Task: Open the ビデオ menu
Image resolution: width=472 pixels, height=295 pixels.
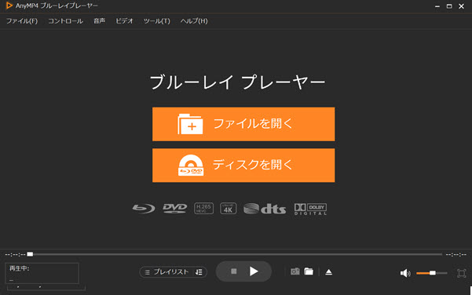Action: click(124, 21)
